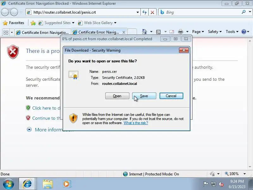Expand the Home button dropdown arrow
Viewport: 253px width, 190px height.
tap(151, 32)
